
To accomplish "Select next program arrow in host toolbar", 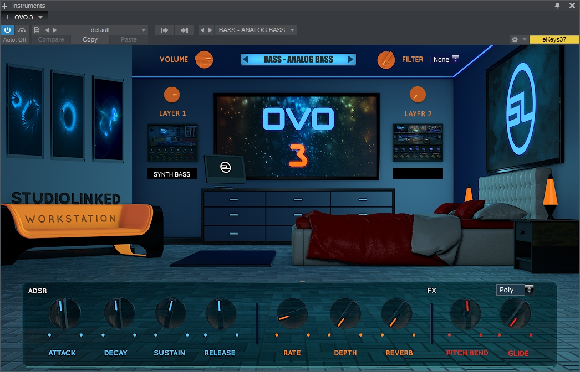I will click(x=210, y=30).
